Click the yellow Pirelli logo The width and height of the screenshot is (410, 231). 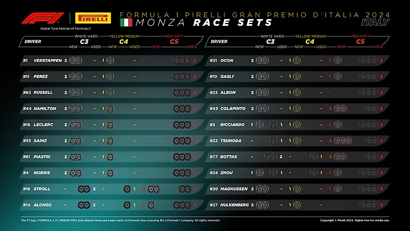point(93,19)
